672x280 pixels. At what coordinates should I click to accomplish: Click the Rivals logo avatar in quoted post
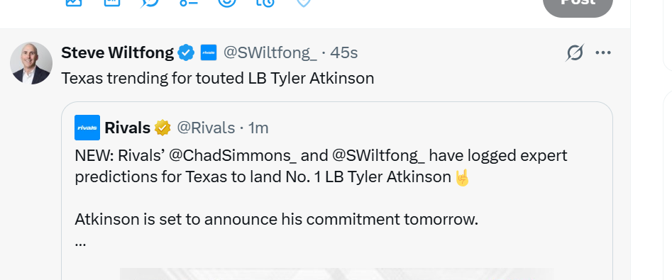tap(87, 128)
